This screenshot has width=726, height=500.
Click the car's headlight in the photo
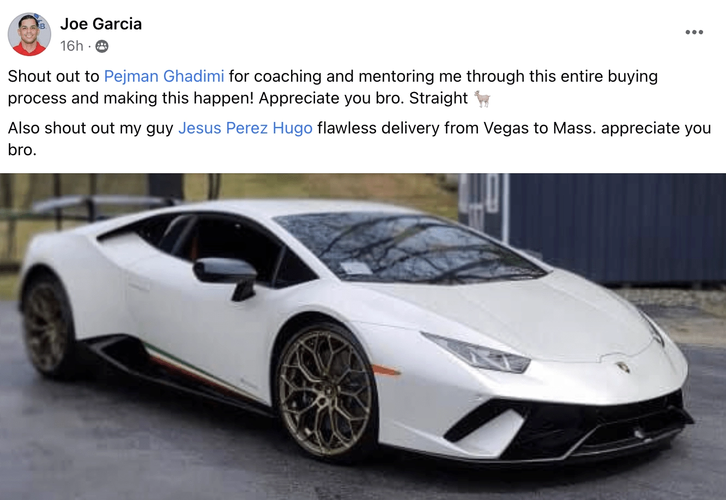point(476,352)
